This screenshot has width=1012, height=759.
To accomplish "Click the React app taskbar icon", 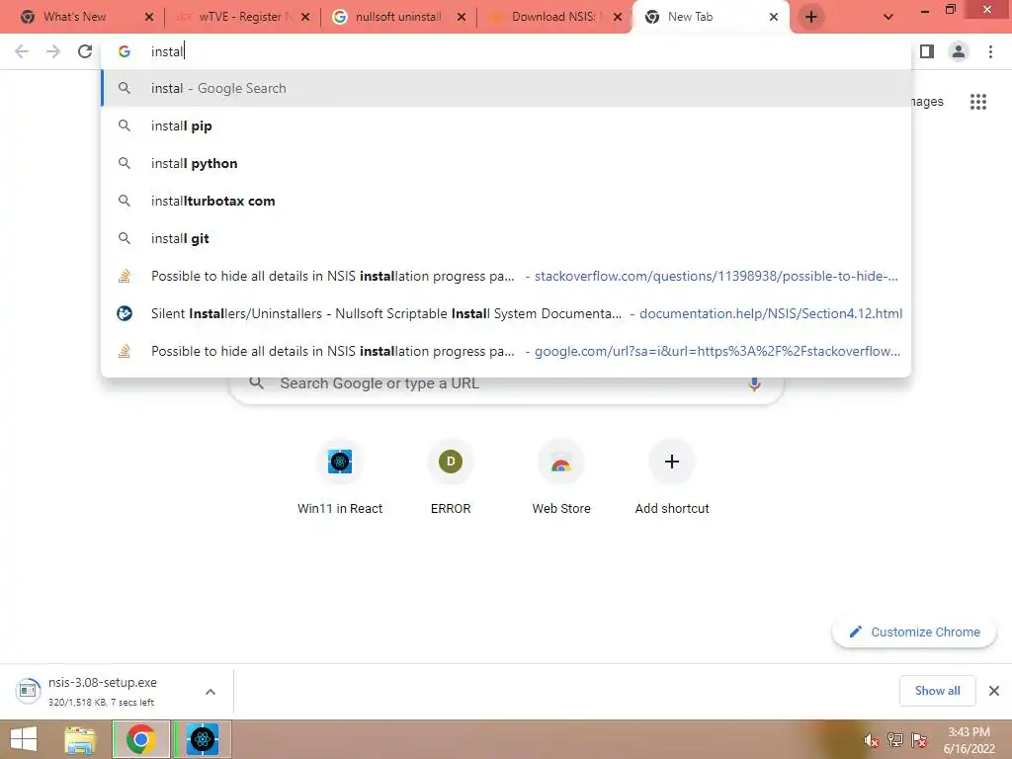I will coord(203,739).
